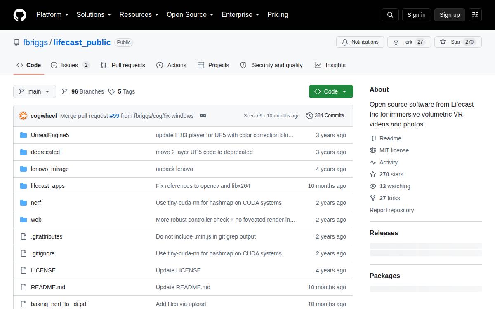Open the appearance settings icon in header
The image size is (495, 309).
tap(475, 15)
